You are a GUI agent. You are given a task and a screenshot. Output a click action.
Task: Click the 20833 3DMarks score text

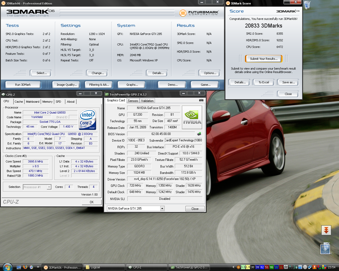click(x=264, y=26)
